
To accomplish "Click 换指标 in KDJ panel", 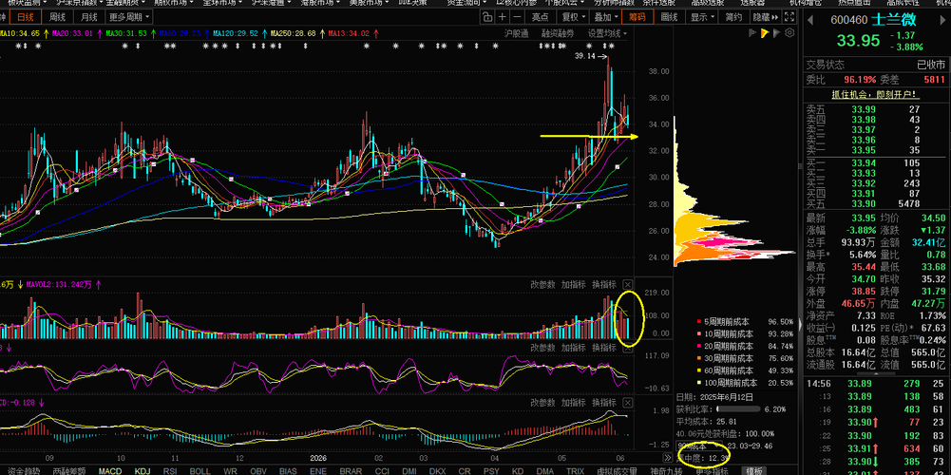I will (604, 348).
